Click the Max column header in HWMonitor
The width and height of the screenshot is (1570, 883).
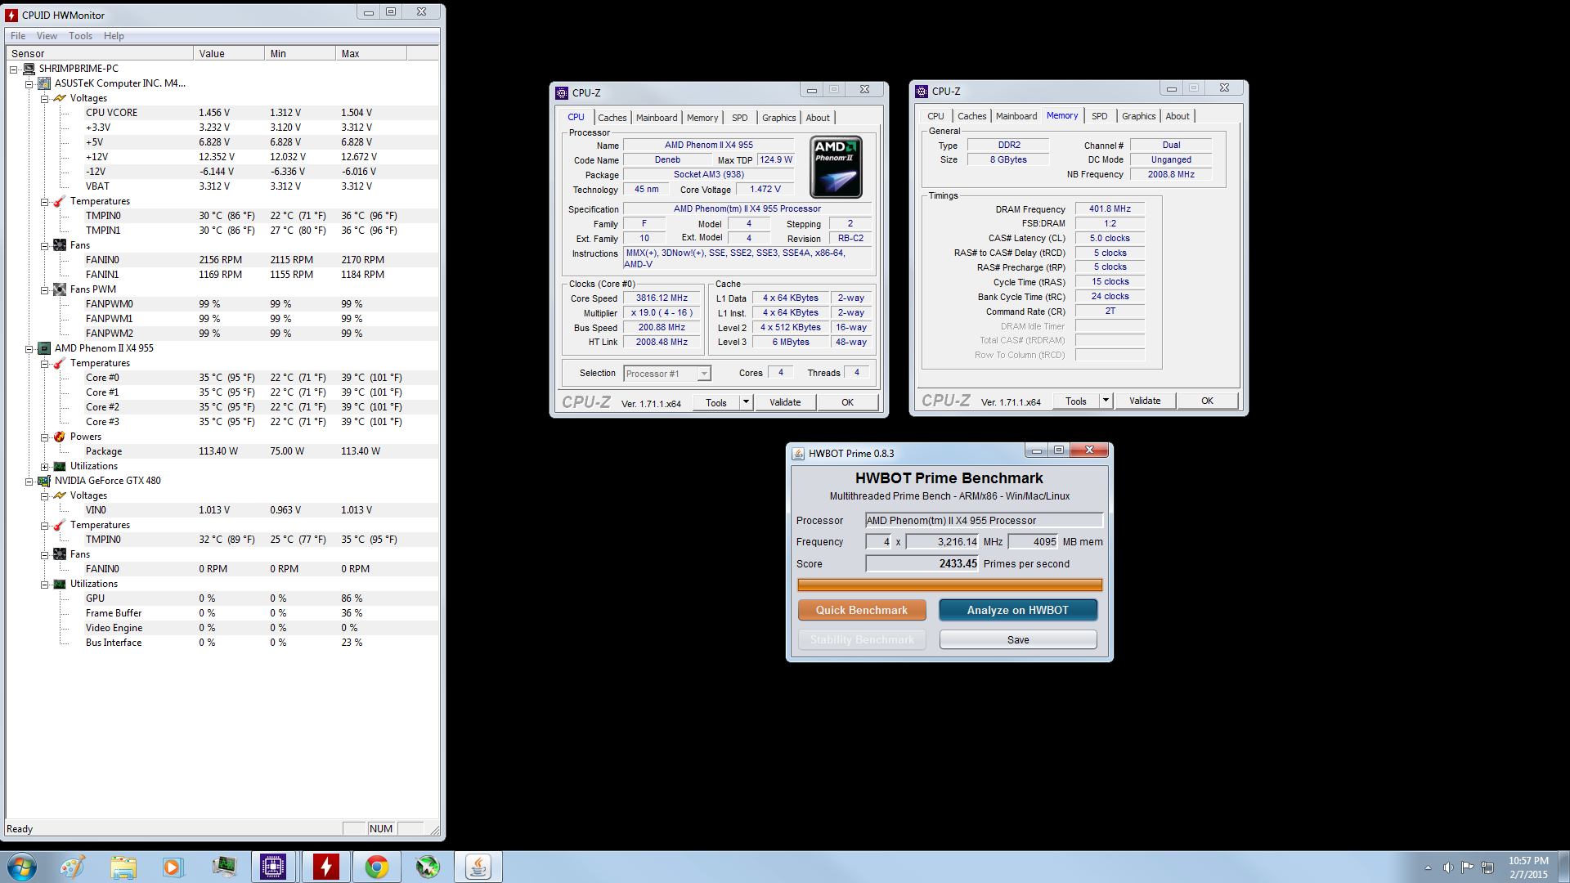371,53
